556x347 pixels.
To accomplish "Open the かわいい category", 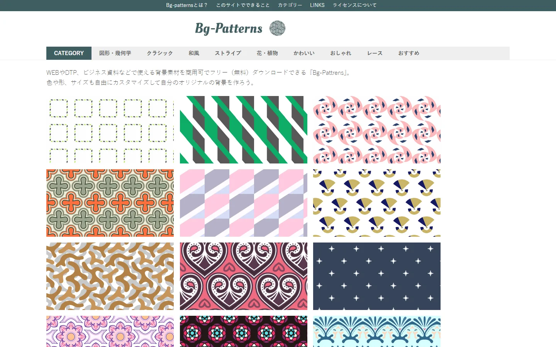I will [304, 53].
